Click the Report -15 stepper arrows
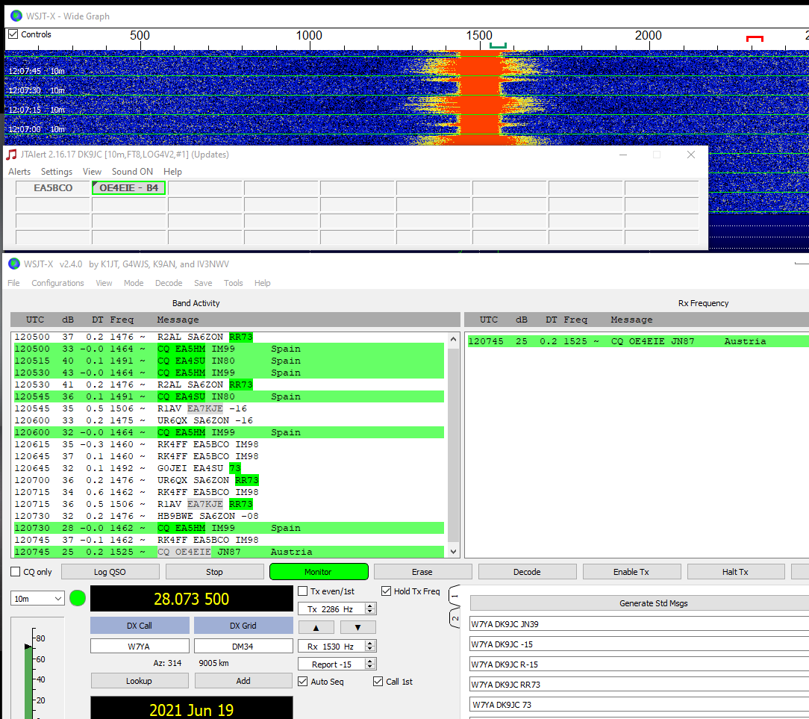The image size is (809, 719). click(x=369, y=664)
